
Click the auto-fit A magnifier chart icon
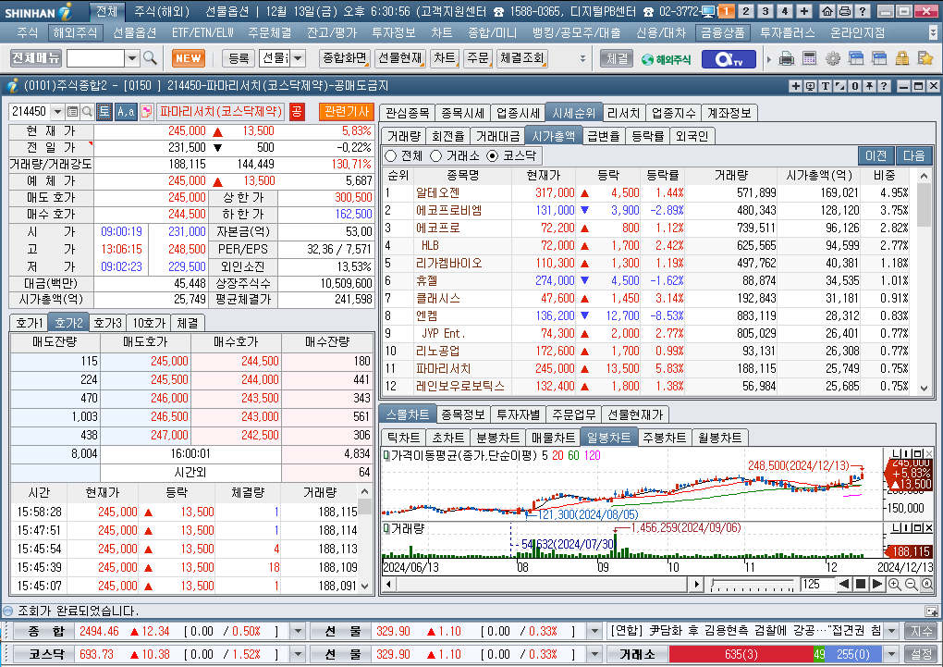926,584
